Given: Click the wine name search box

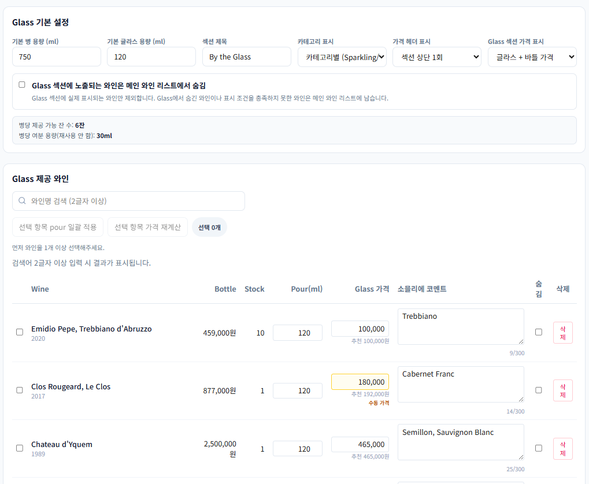Looking at the screenshot, I should (128, 201).
